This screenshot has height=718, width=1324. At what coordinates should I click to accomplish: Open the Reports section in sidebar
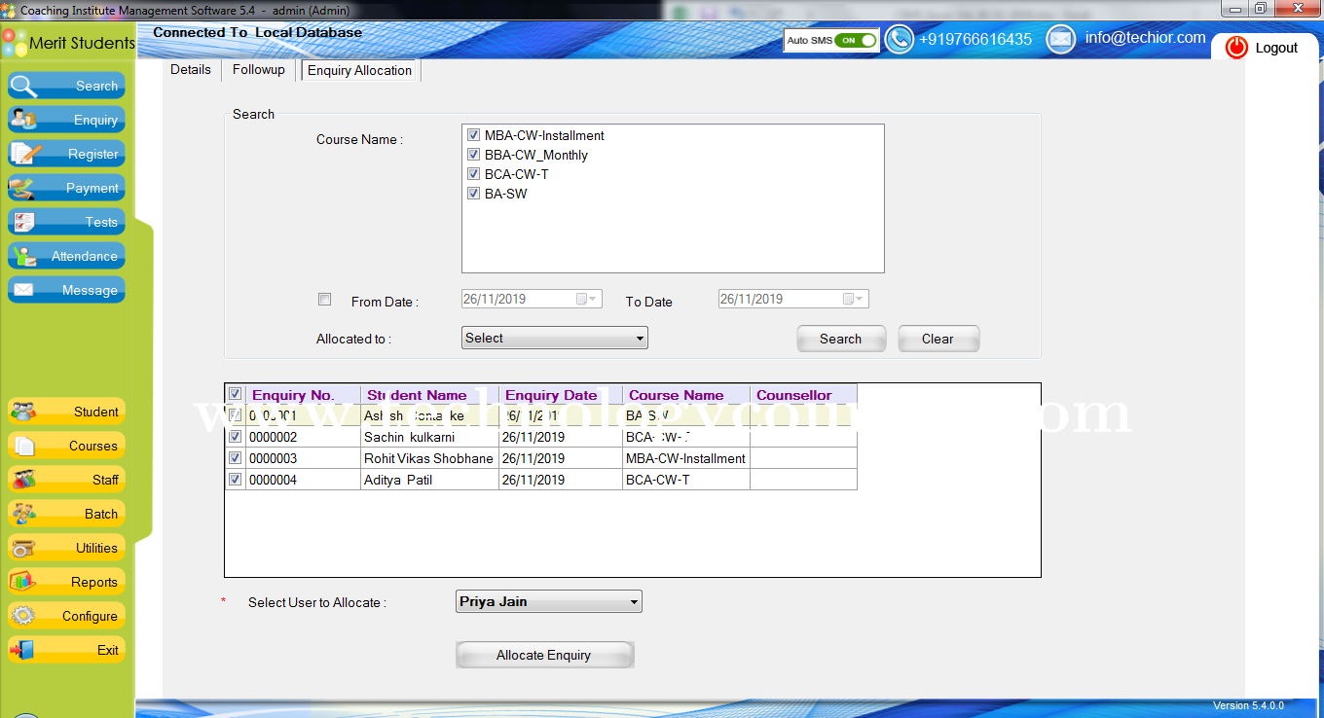pyautogui.click(x=66, y=582)
